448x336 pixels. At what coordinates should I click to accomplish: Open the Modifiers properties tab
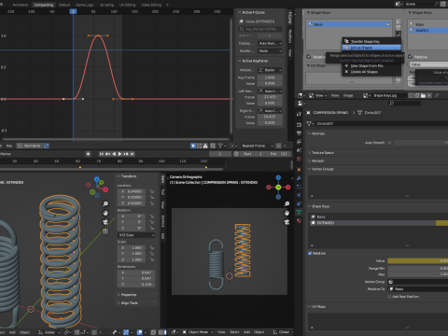coord(299,178)
